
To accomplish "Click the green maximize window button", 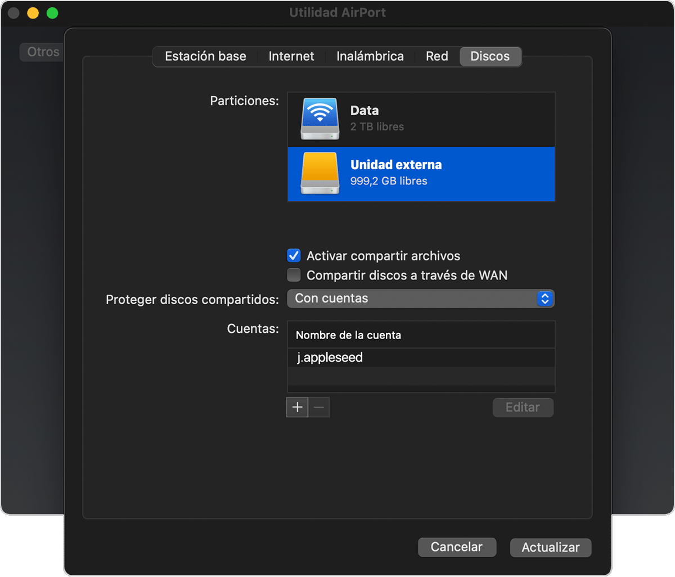I will point(52,13).
